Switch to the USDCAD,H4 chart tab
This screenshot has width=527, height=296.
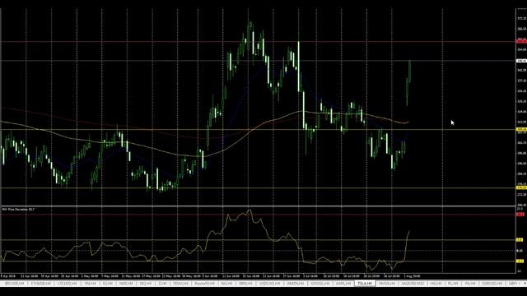(x=269, y=284)
